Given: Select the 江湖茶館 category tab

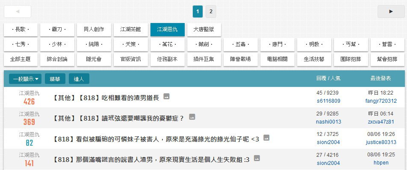Looking at the screenshot, I should click(130, 29).
